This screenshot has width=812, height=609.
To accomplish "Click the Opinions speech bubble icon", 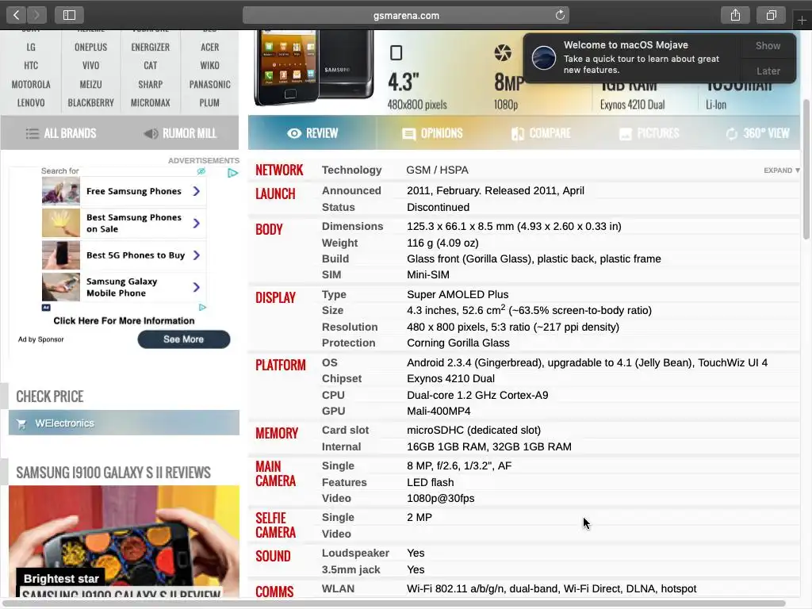I will (x=408, y=134).
